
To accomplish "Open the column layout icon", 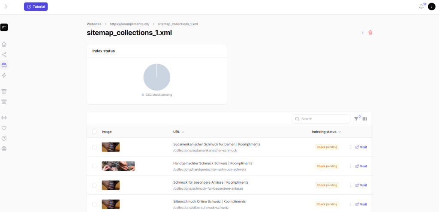I will click(x=365, y=119).
